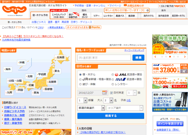Toggle the 日付未定 checkbox

(x=111, y=93)
